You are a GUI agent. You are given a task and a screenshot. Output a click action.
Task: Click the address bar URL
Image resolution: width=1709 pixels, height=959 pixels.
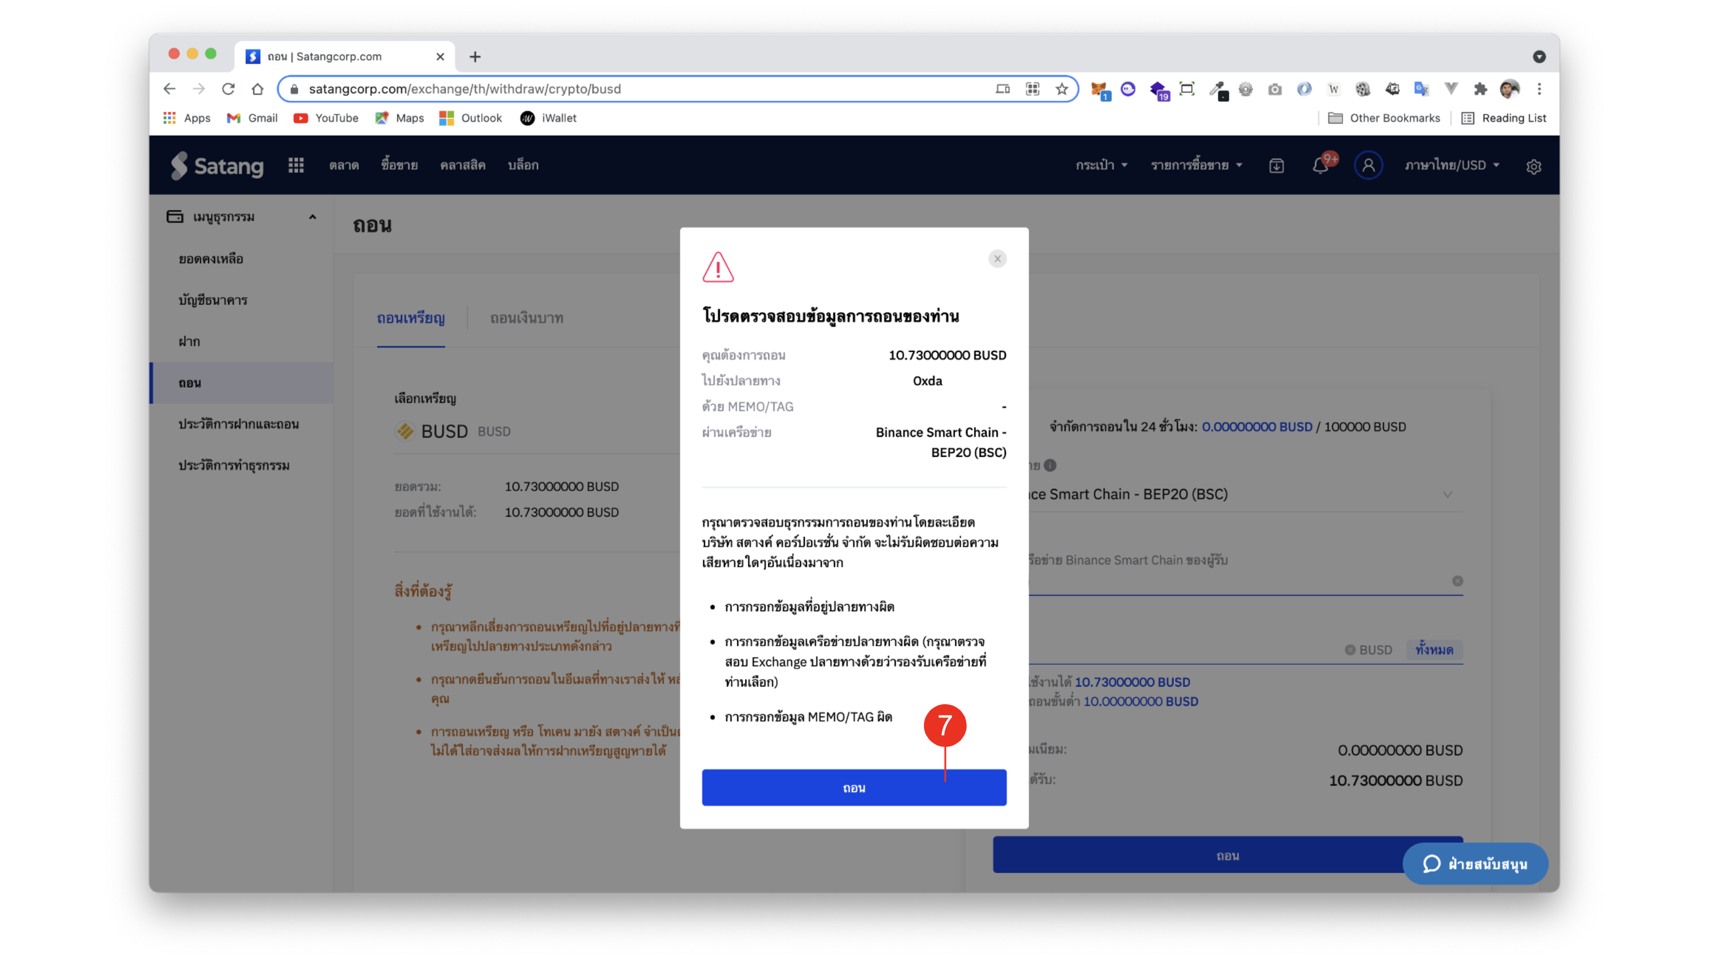(x=465, y=89)
